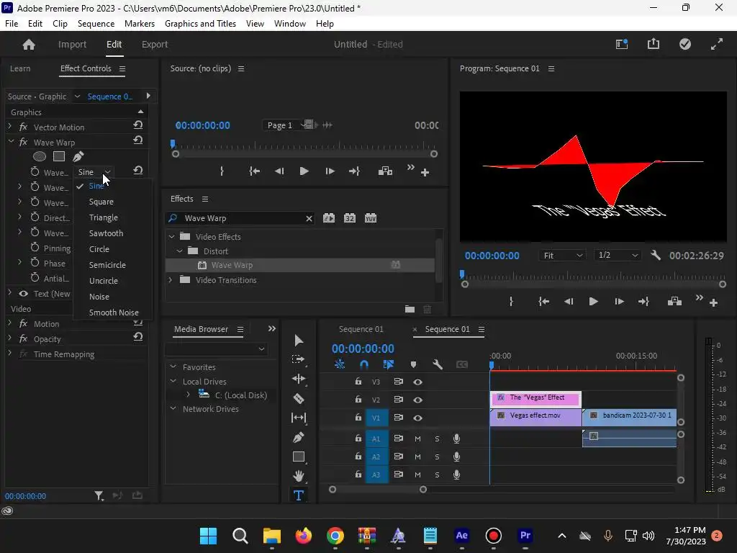Select the Hand tool
Screen dimensions: 737x553
coord(299,476)
